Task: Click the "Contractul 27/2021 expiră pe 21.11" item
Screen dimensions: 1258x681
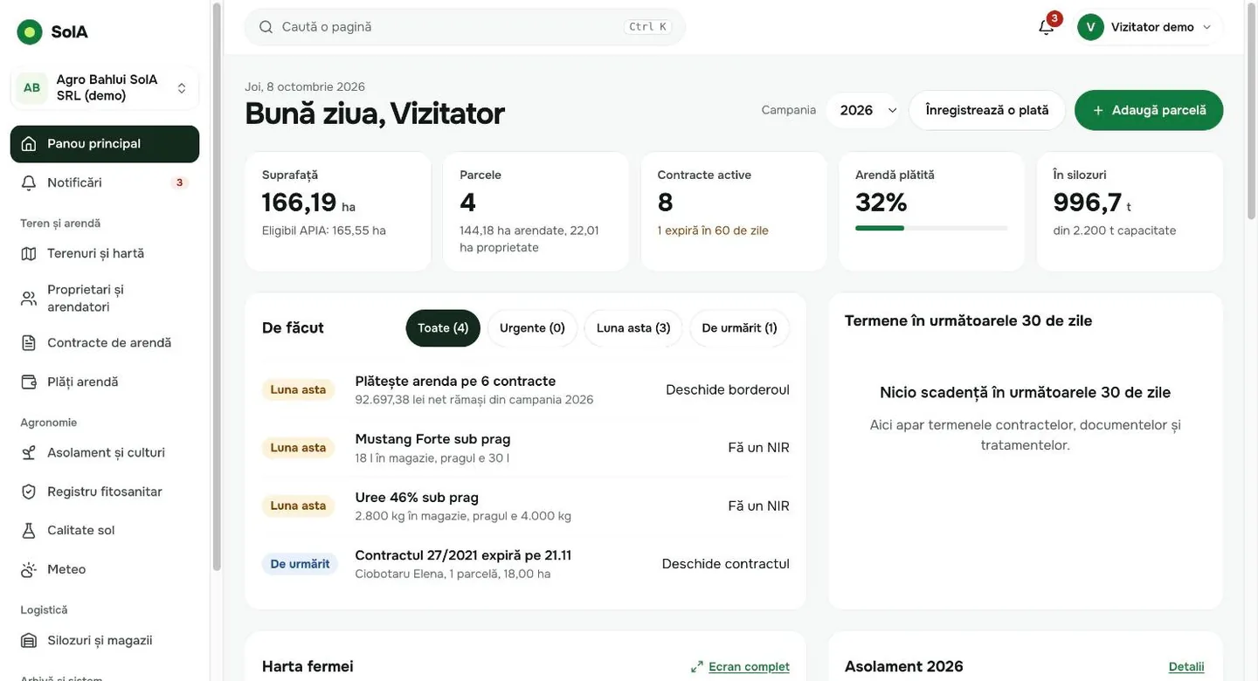Action: (463, 555)
